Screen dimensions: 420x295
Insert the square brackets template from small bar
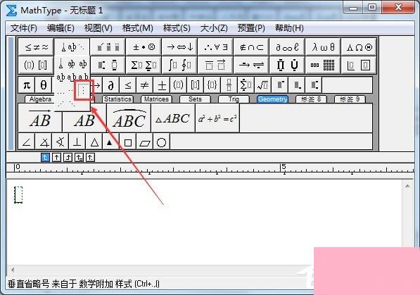coord(196,85)
